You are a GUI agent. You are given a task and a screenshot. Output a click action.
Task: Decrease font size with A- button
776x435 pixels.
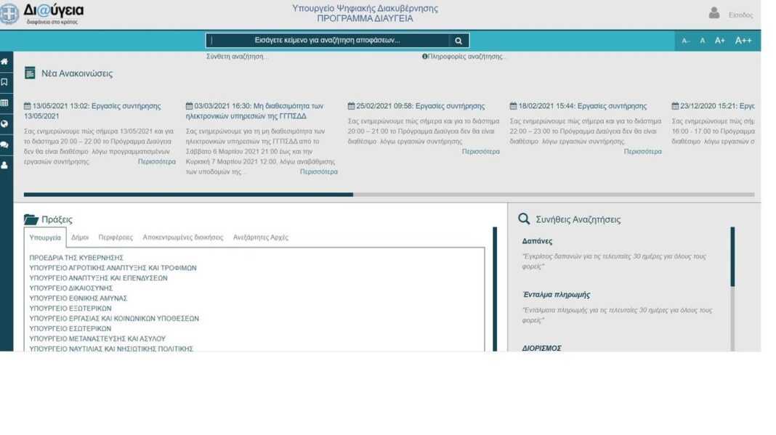[x=685, y=41]
